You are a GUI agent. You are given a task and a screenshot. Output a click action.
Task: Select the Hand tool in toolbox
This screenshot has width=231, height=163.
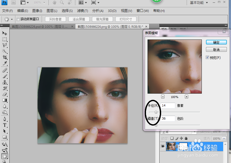pyautogui.click(x=4, y=157)
